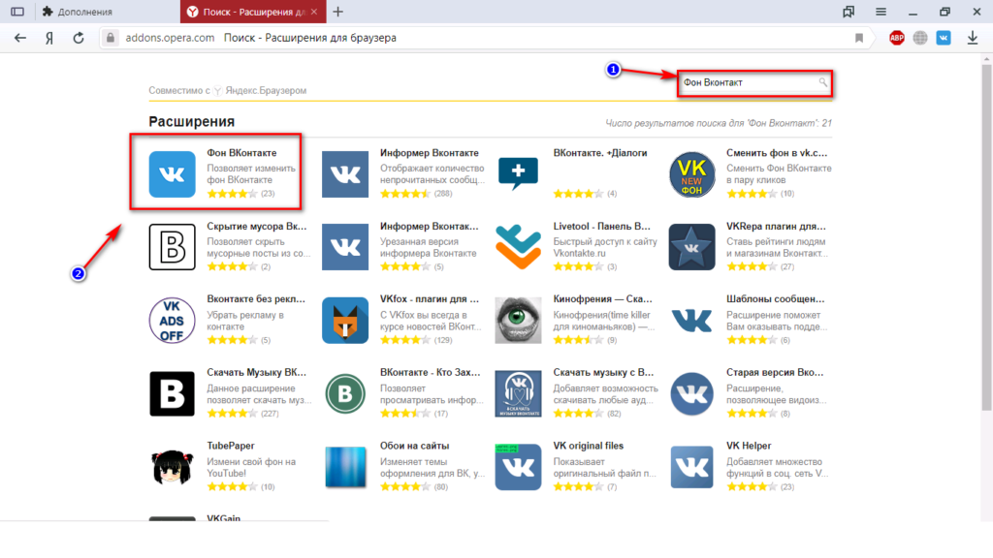Open the ВКонтакте - Кто Зах... green icon

(x=345, y=393)
